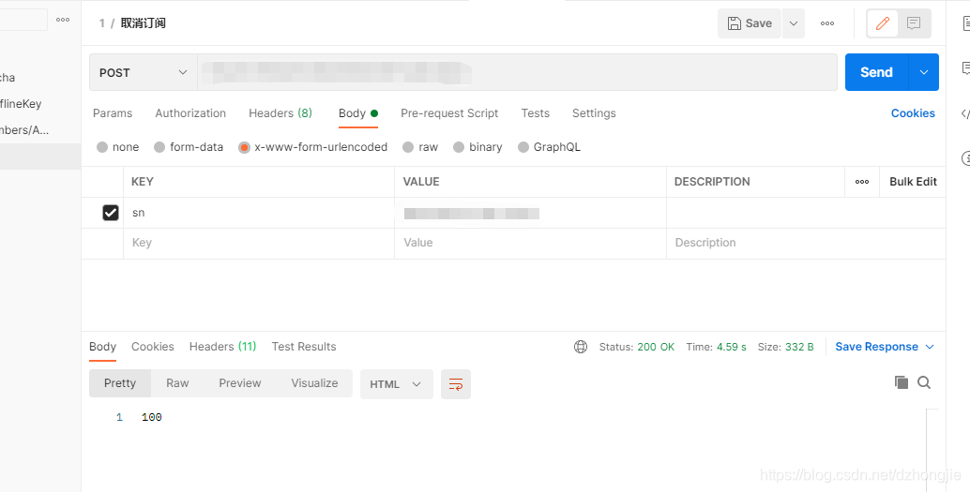
Task: Click the empty Description placeholder field
Action: coord(806,243)
